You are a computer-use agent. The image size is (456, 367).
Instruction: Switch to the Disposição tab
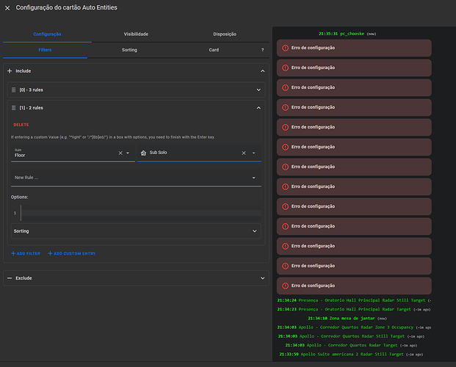[225, 34]
